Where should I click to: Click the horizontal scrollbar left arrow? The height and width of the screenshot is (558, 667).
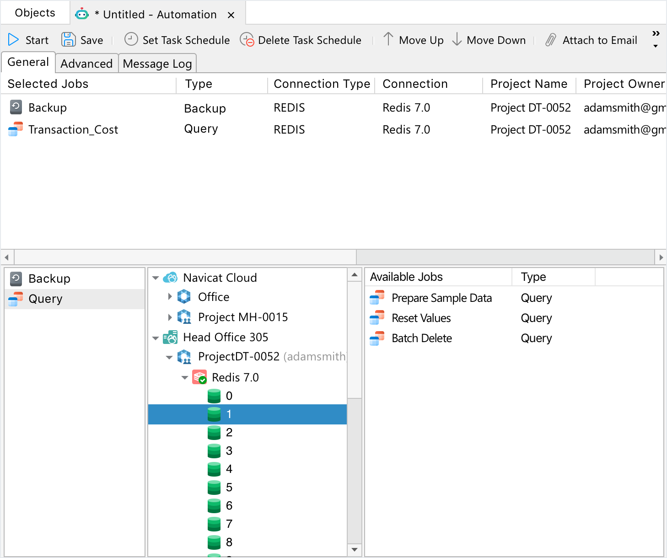[7, 257]
